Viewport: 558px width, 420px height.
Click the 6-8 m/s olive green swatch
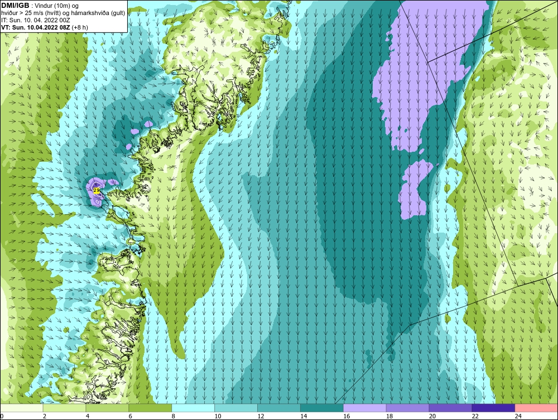click(150, 408)
